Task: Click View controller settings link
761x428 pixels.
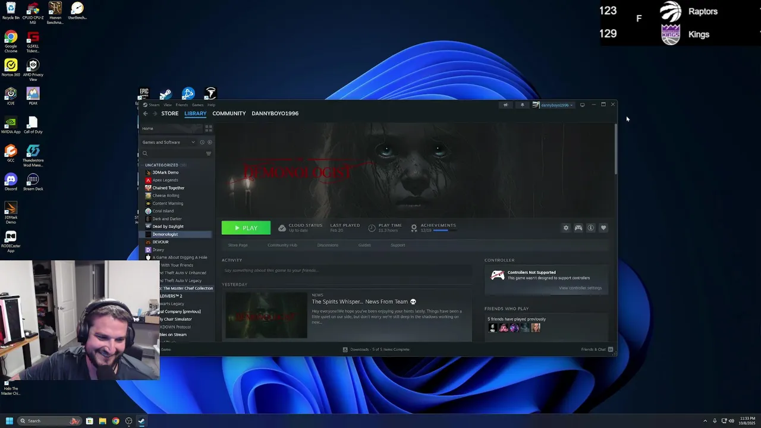Action: click(580, 288)
